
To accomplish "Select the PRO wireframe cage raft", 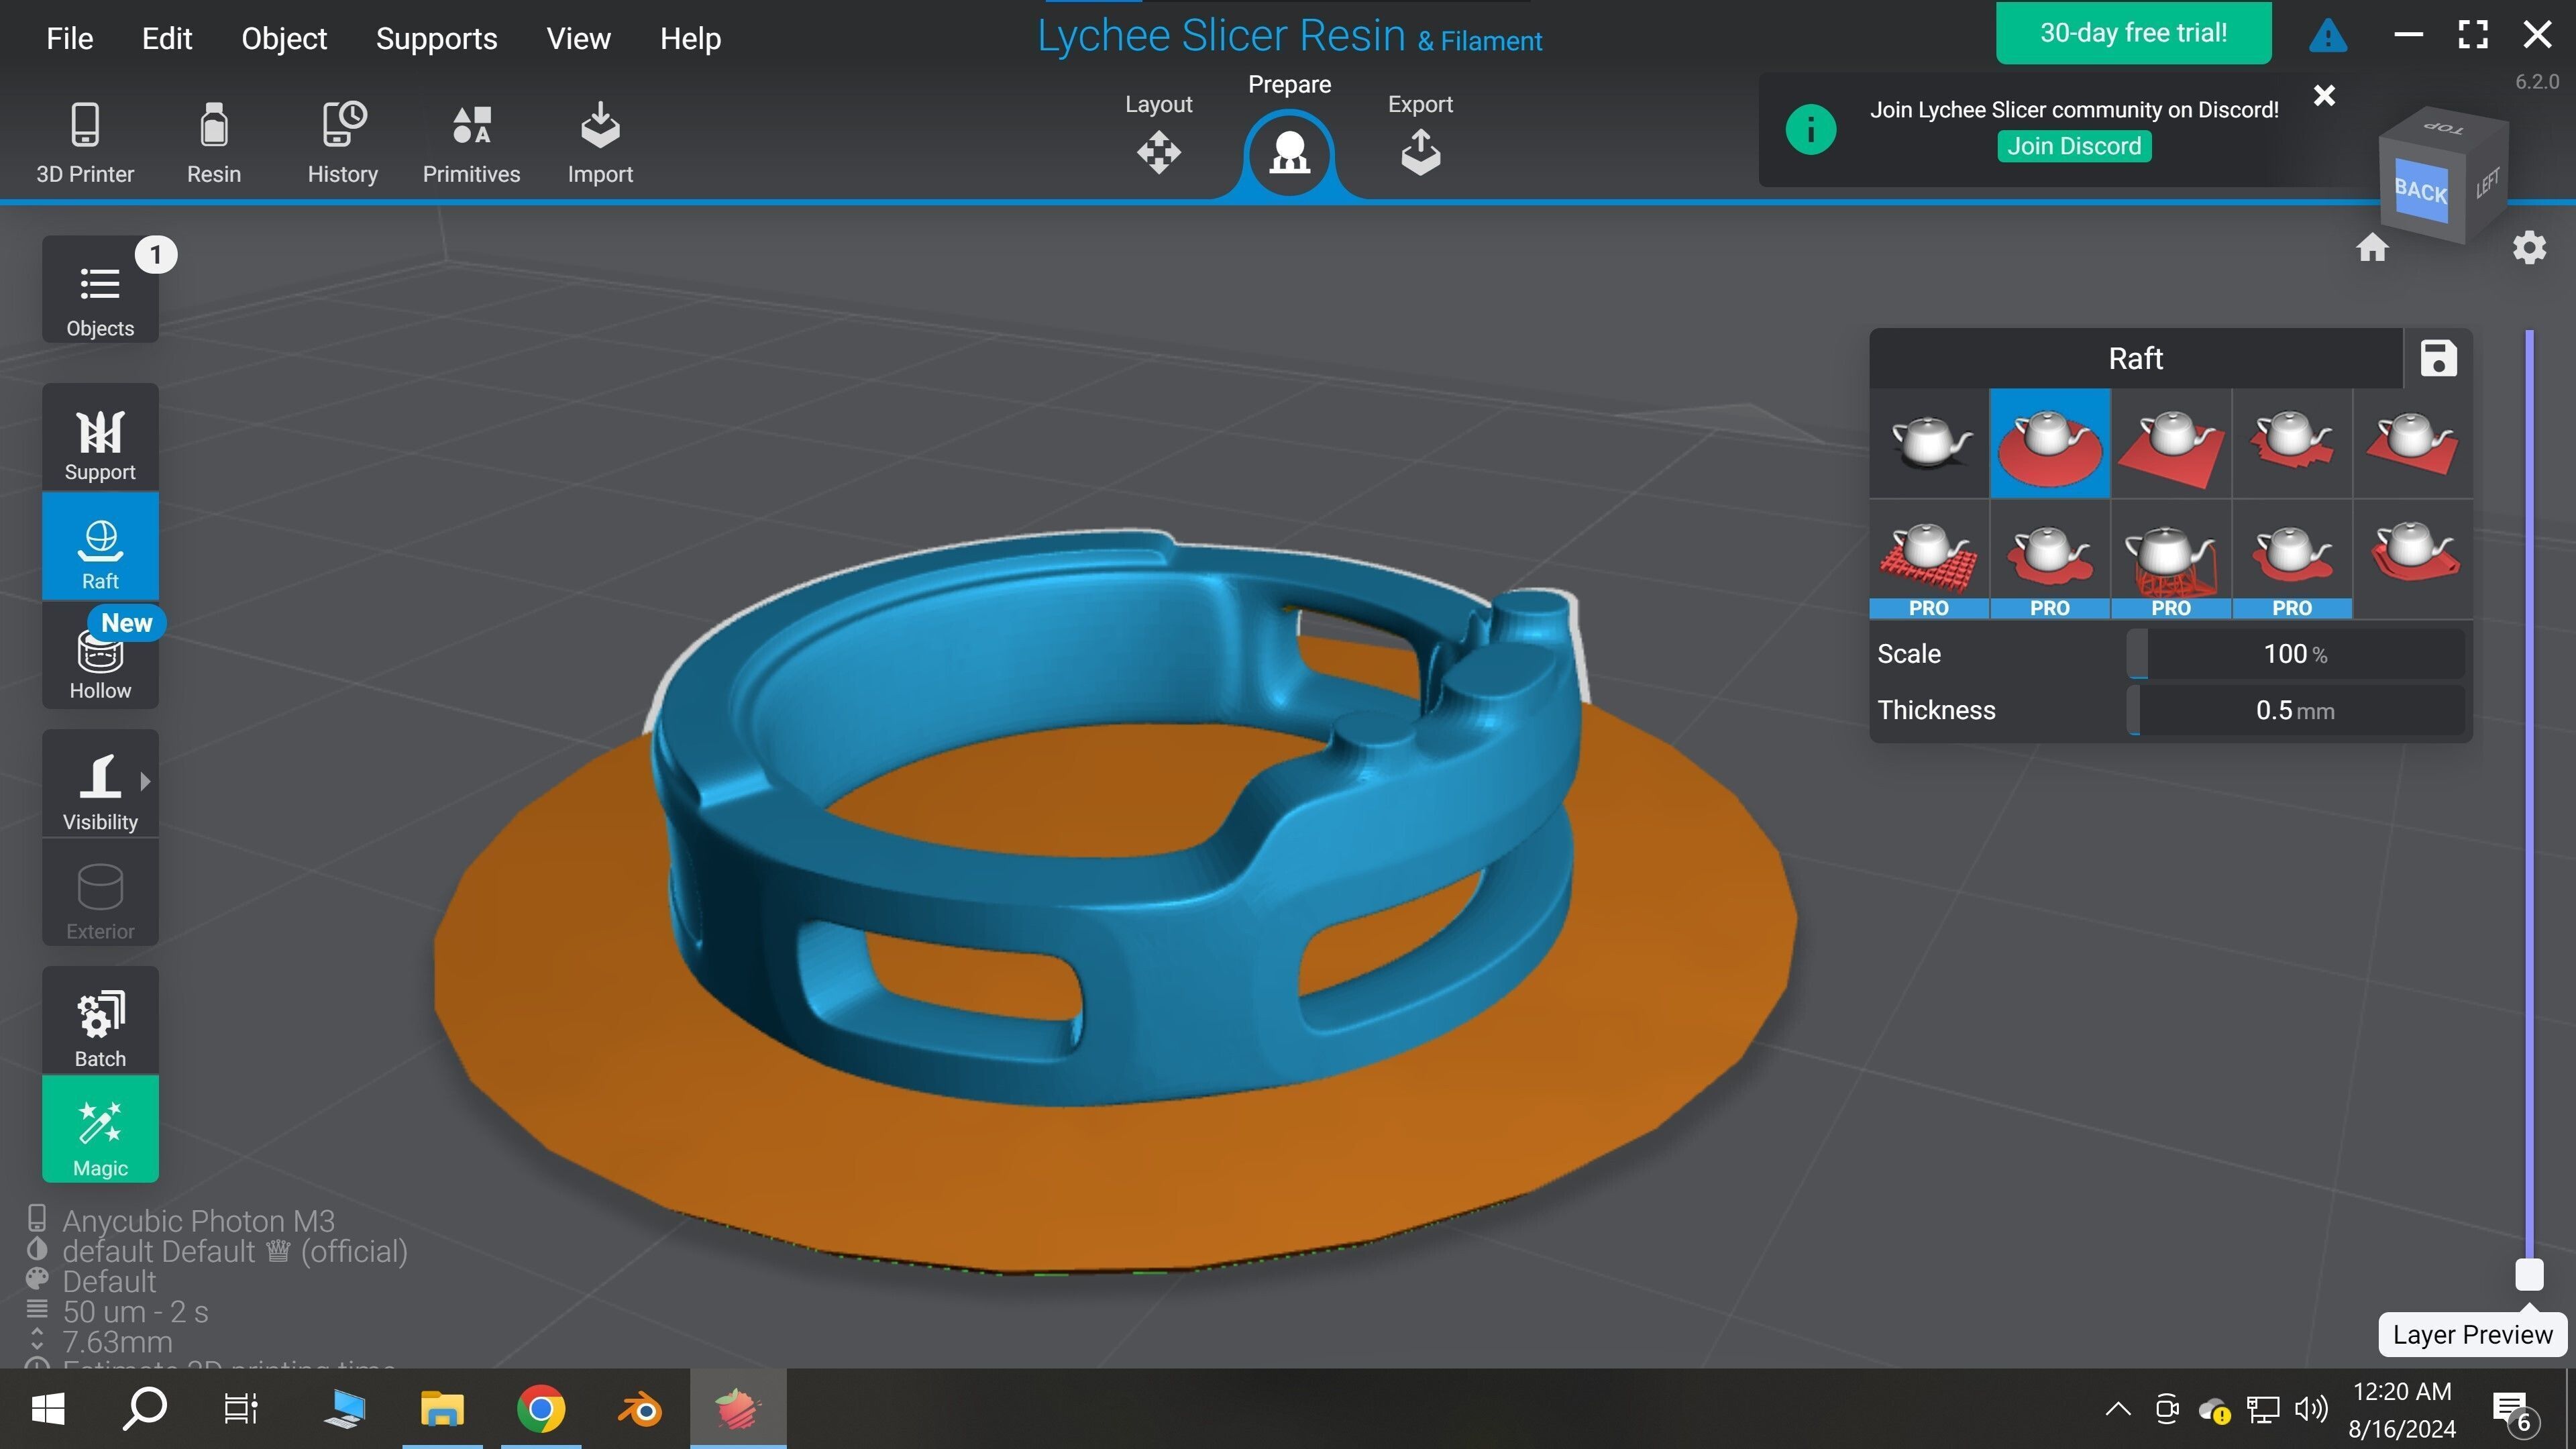I will pyautogui.click(x=2171, y=559).
